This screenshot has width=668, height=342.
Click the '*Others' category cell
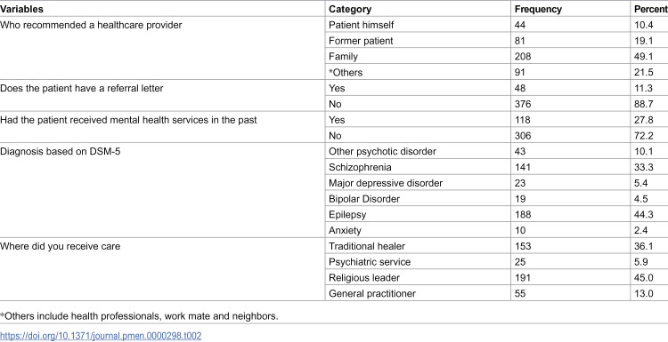[x=418, y=72]
